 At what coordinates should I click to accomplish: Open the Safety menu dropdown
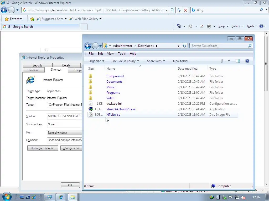pos(237,26)
